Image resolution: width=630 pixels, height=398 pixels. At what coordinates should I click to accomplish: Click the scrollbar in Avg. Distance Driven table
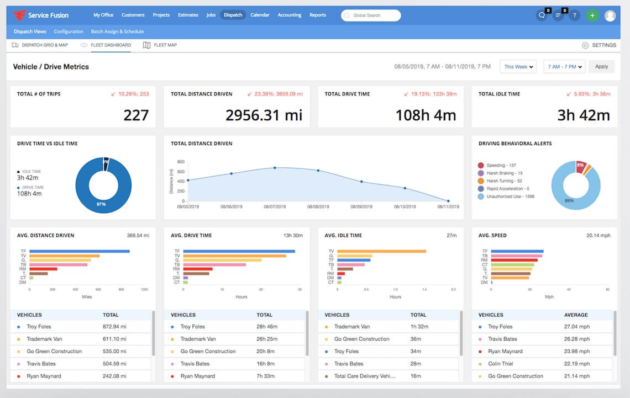coord(153,333)
